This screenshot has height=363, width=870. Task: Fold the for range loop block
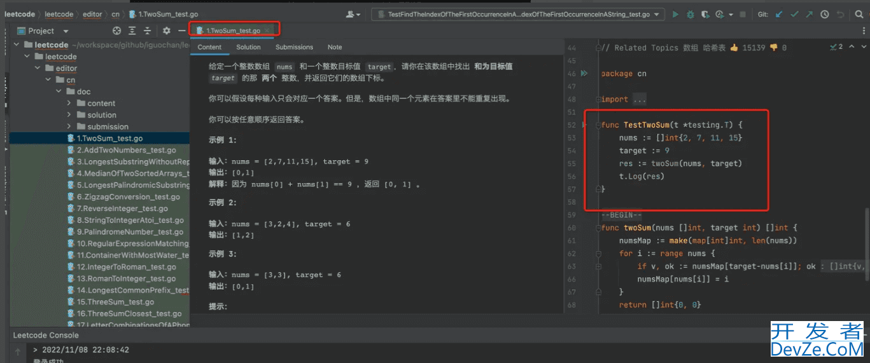pos(598,253)
